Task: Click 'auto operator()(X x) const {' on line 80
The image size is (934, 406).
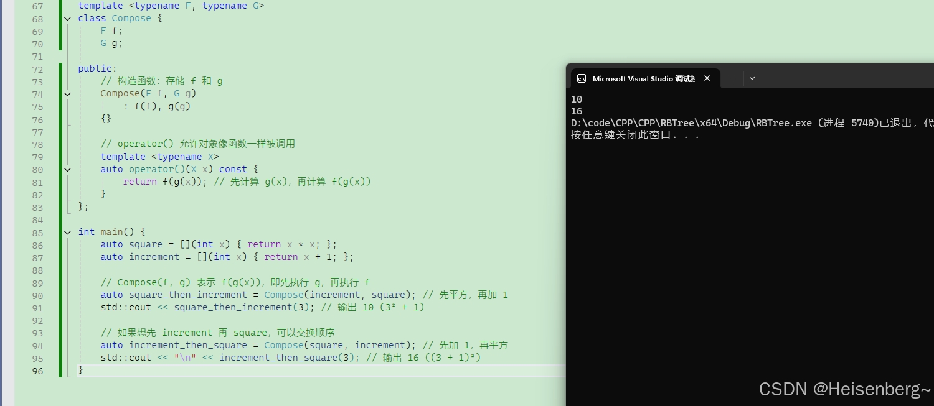Action: (x=179, y=169)
